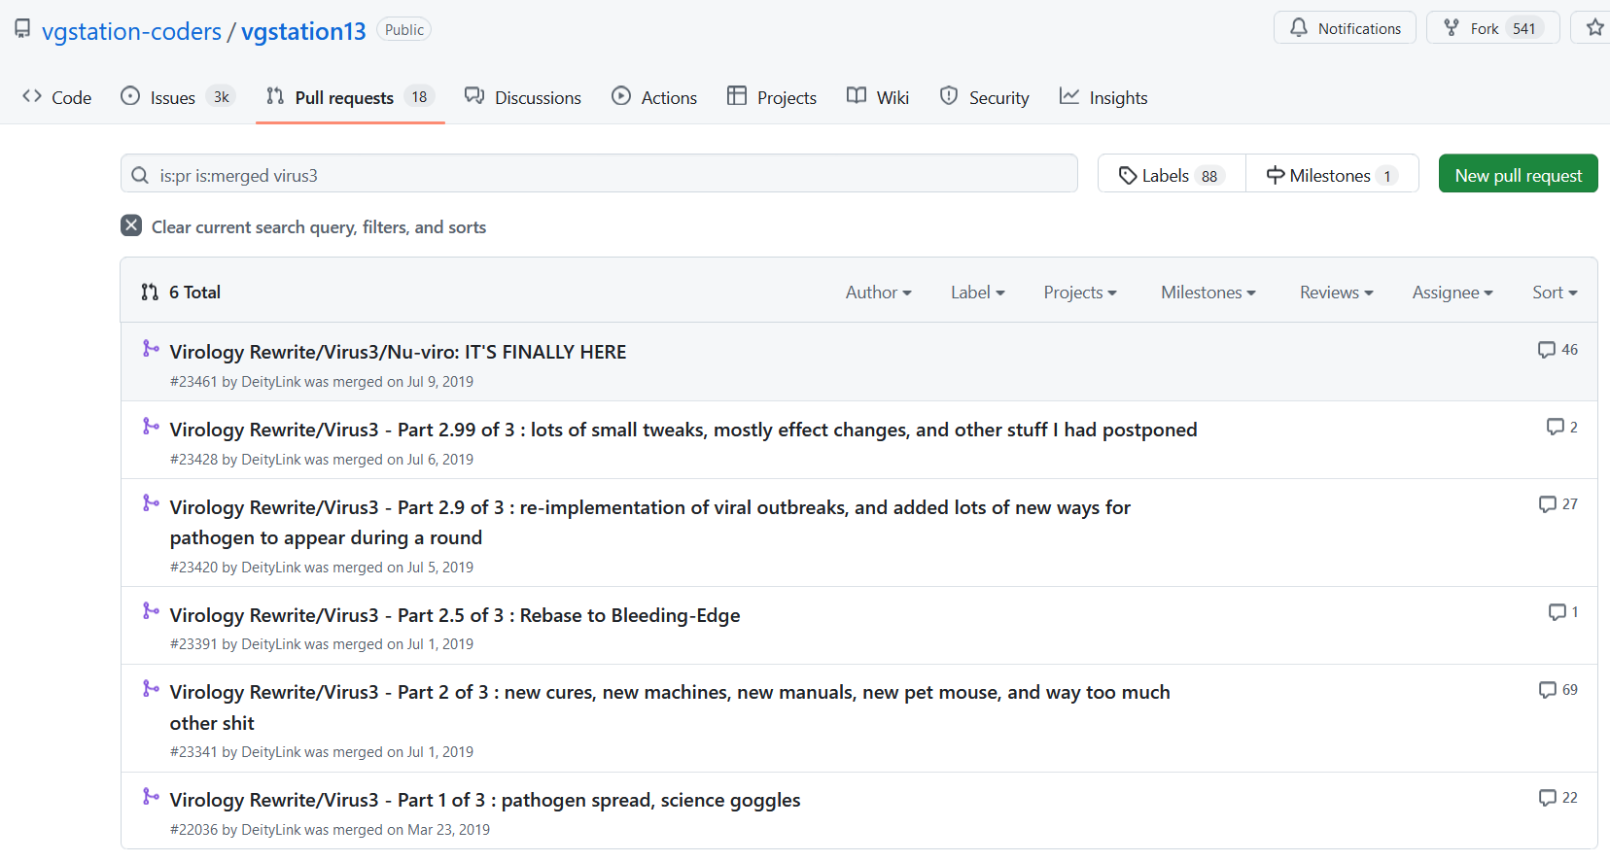Open the Sort dropdown

(1555, 293)
